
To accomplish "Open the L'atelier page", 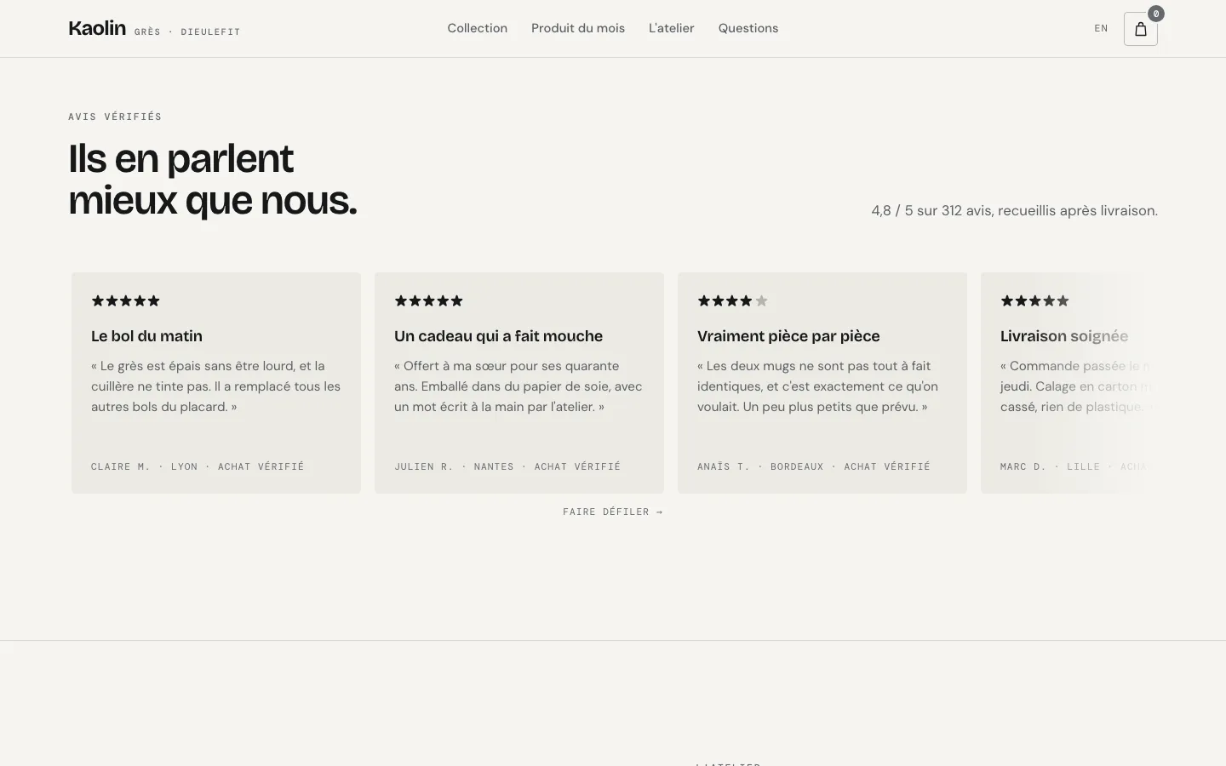I will [672, 28].
